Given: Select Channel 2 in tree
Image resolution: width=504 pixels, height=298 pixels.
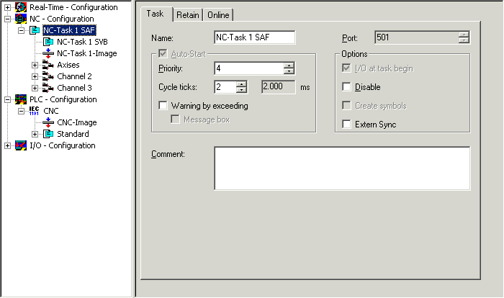Looking at the screenshot, I should (74, 76).
